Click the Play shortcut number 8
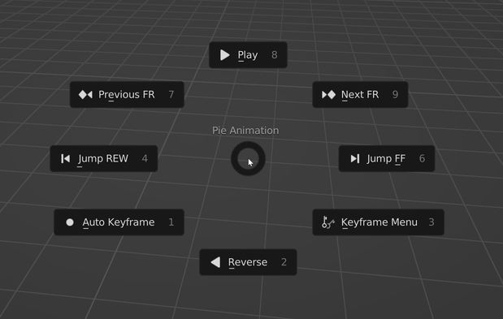This screenshot has width=503, height=319. [x=275, y=54]
